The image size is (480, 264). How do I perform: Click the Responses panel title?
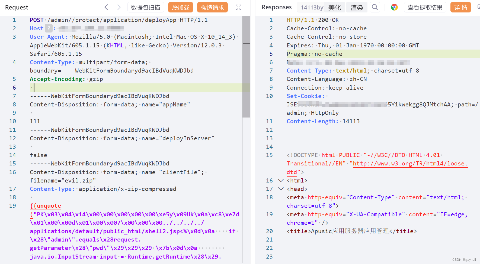(x=277, y=7)
